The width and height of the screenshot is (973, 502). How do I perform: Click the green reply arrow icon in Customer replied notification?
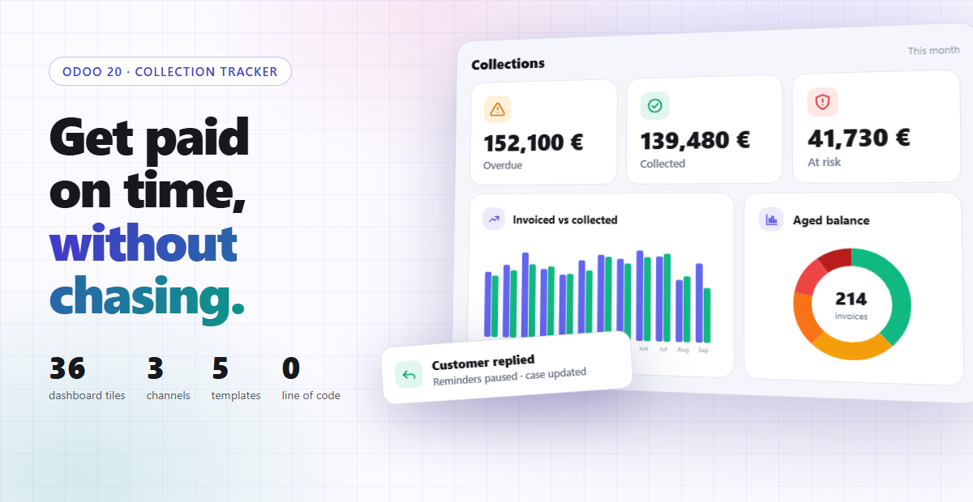[409, 375]
